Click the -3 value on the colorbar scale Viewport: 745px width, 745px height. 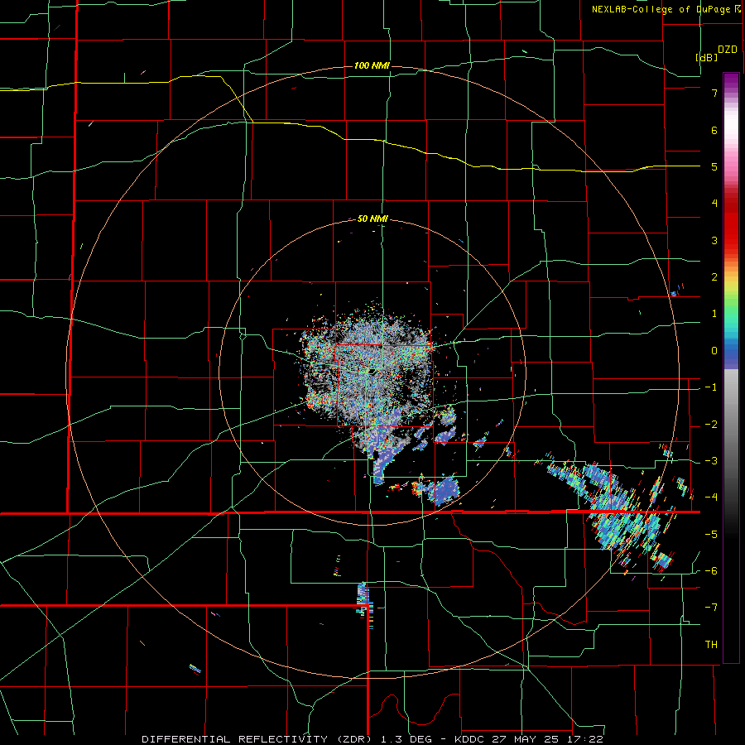pos(711,461)
